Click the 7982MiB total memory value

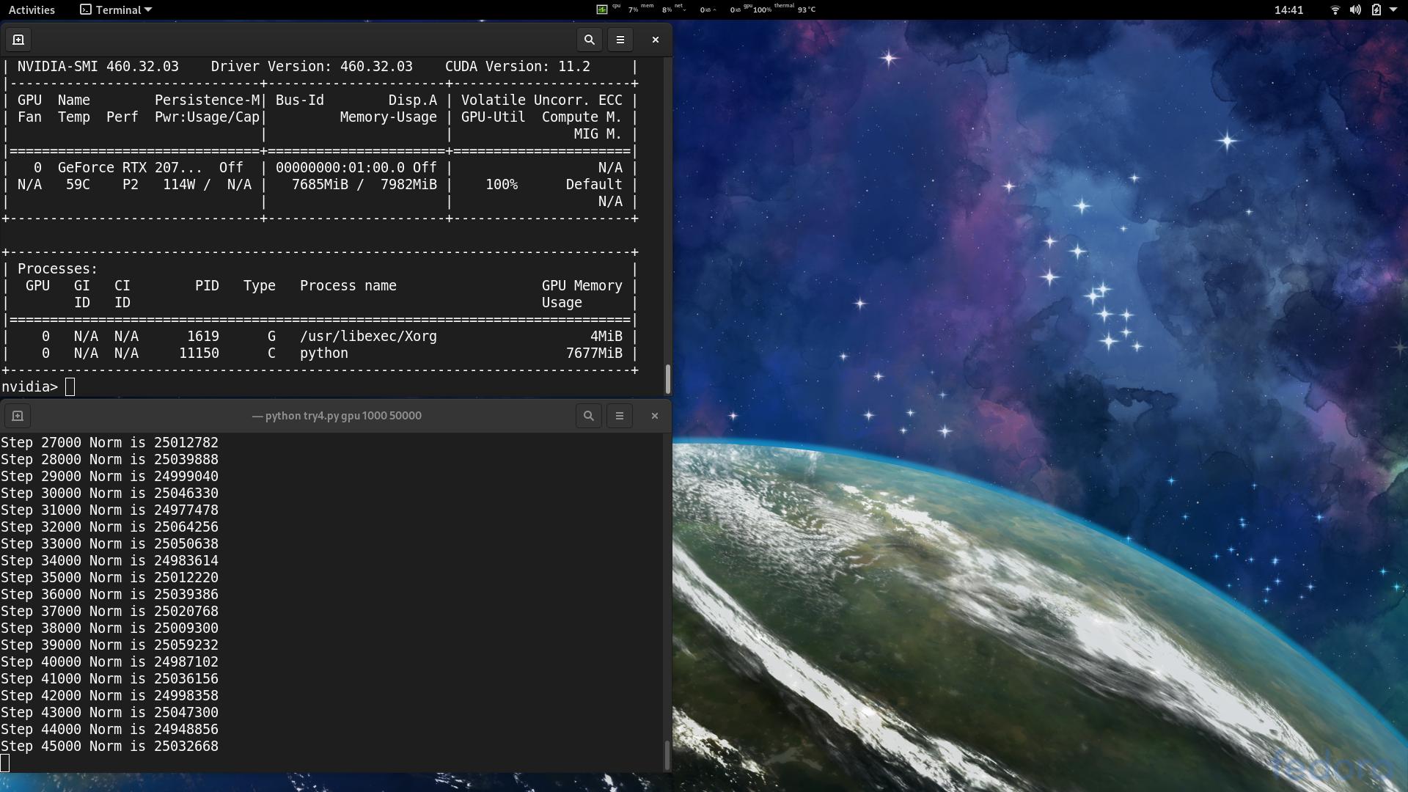(x=408, y=185)
